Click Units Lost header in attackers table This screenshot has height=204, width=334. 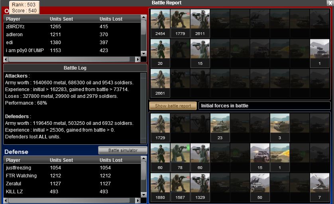tap(111, 19)
